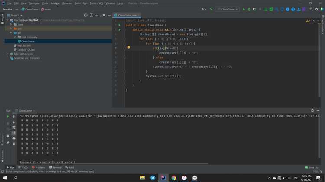
Task: Open Telegram from the Windows taskbar
Action: [153, 178]
